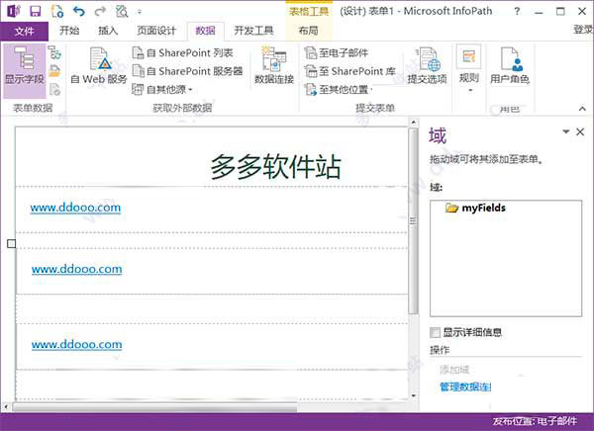594x431 pixels.
Task: Click the first www.ddooo.com link
Action: coord(75,208)
